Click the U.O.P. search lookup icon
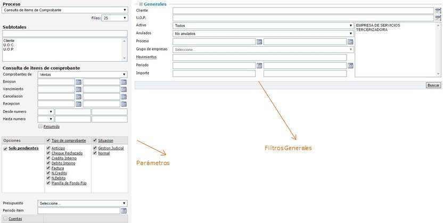Screen dimensions: 443x223 coord(438,18)
